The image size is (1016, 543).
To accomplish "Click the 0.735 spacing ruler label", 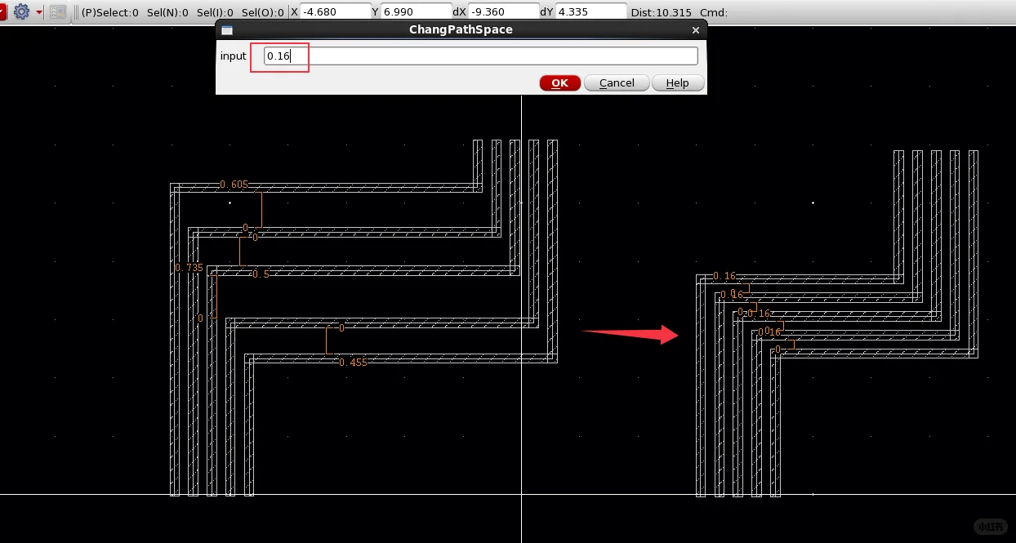I will [x=189, y=267].
